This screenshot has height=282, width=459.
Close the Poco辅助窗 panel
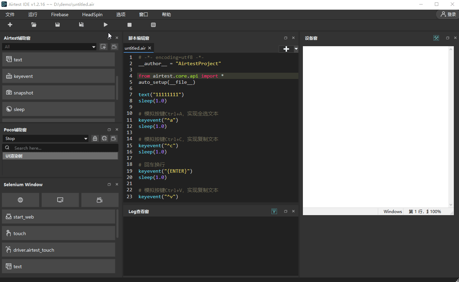[117, 130]
